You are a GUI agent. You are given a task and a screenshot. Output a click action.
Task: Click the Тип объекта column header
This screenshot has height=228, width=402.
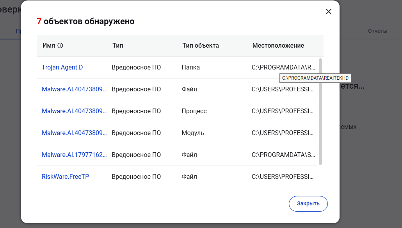coord(201,45)
